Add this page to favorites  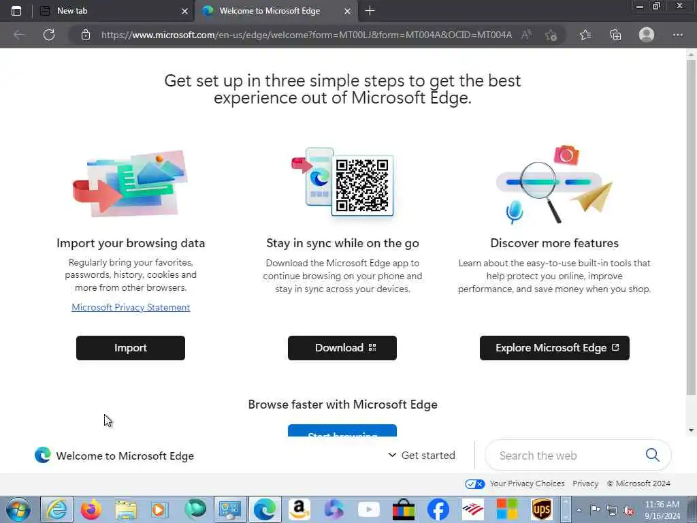click(551, 35)
